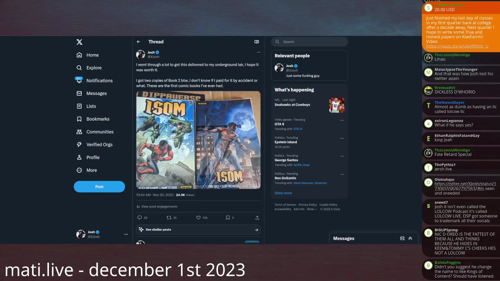Open reader view icon in Thread header
500x281 pixels.
(257, 42)
